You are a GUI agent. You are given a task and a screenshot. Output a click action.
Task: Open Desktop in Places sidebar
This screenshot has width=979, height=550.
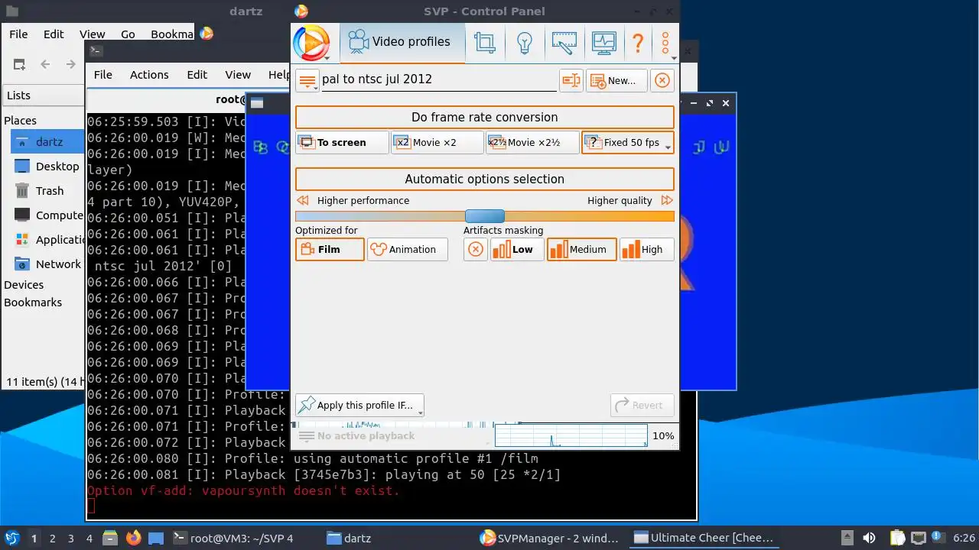coord(47,167)
